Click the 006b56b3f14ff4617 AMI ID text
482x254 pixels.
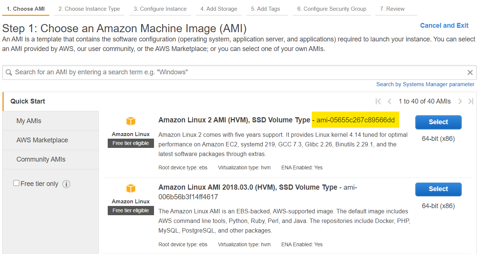[188, 197]
